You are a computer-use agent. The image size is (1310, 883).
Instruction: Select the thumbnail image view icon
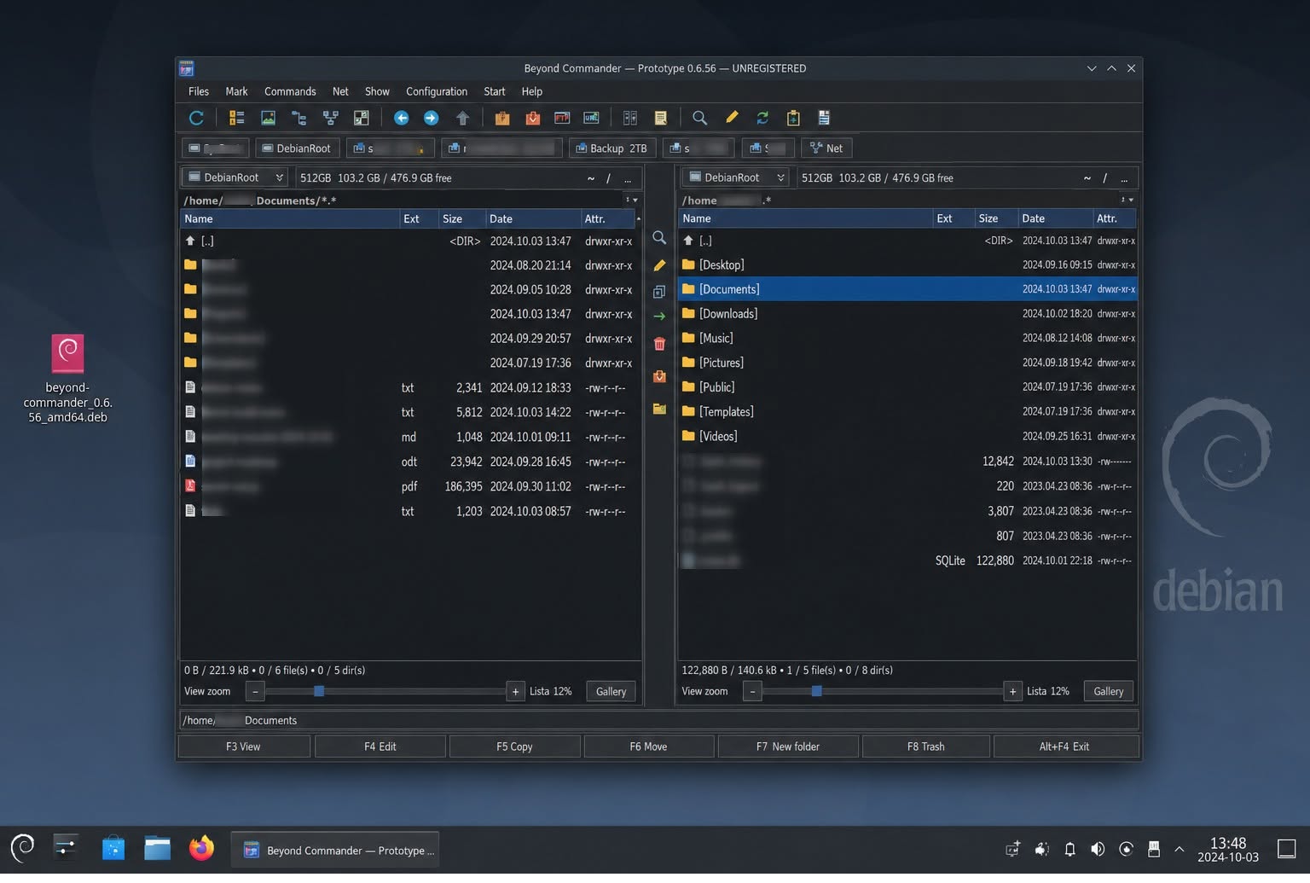268,118
